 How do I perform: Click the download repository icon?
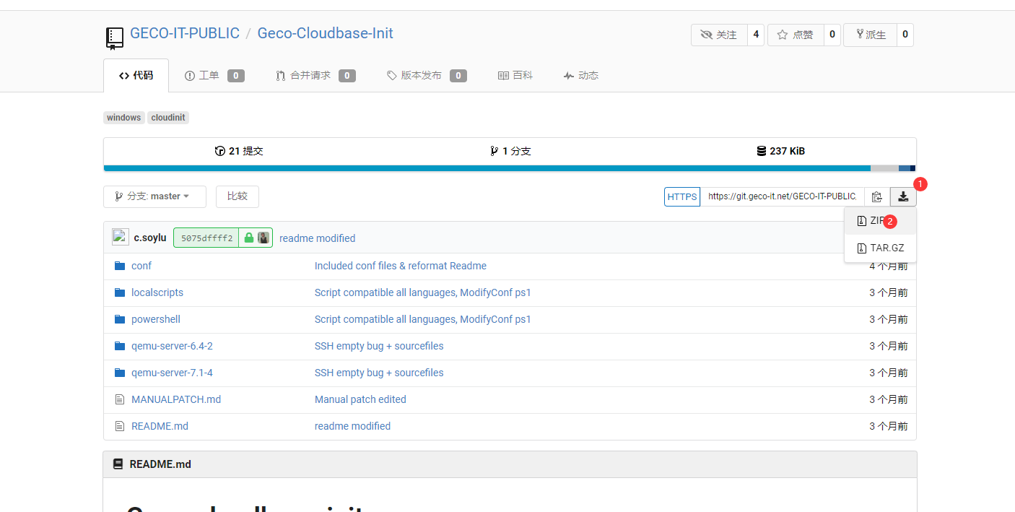tap(903, 196)
